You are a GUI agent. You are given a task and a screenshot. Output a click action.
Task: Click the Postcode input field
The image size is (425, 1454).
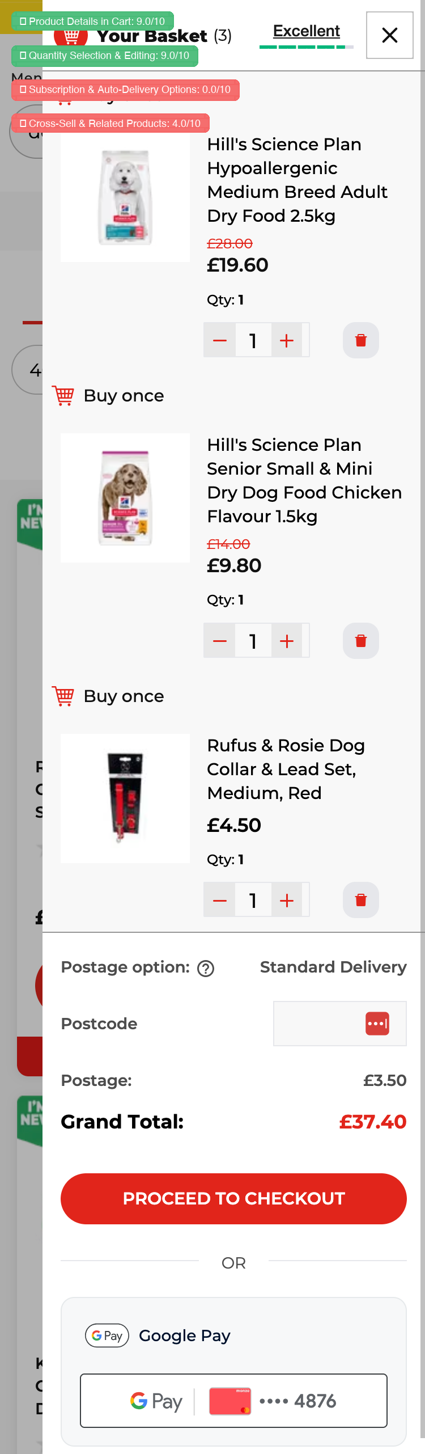click(x=318, y=1024)
